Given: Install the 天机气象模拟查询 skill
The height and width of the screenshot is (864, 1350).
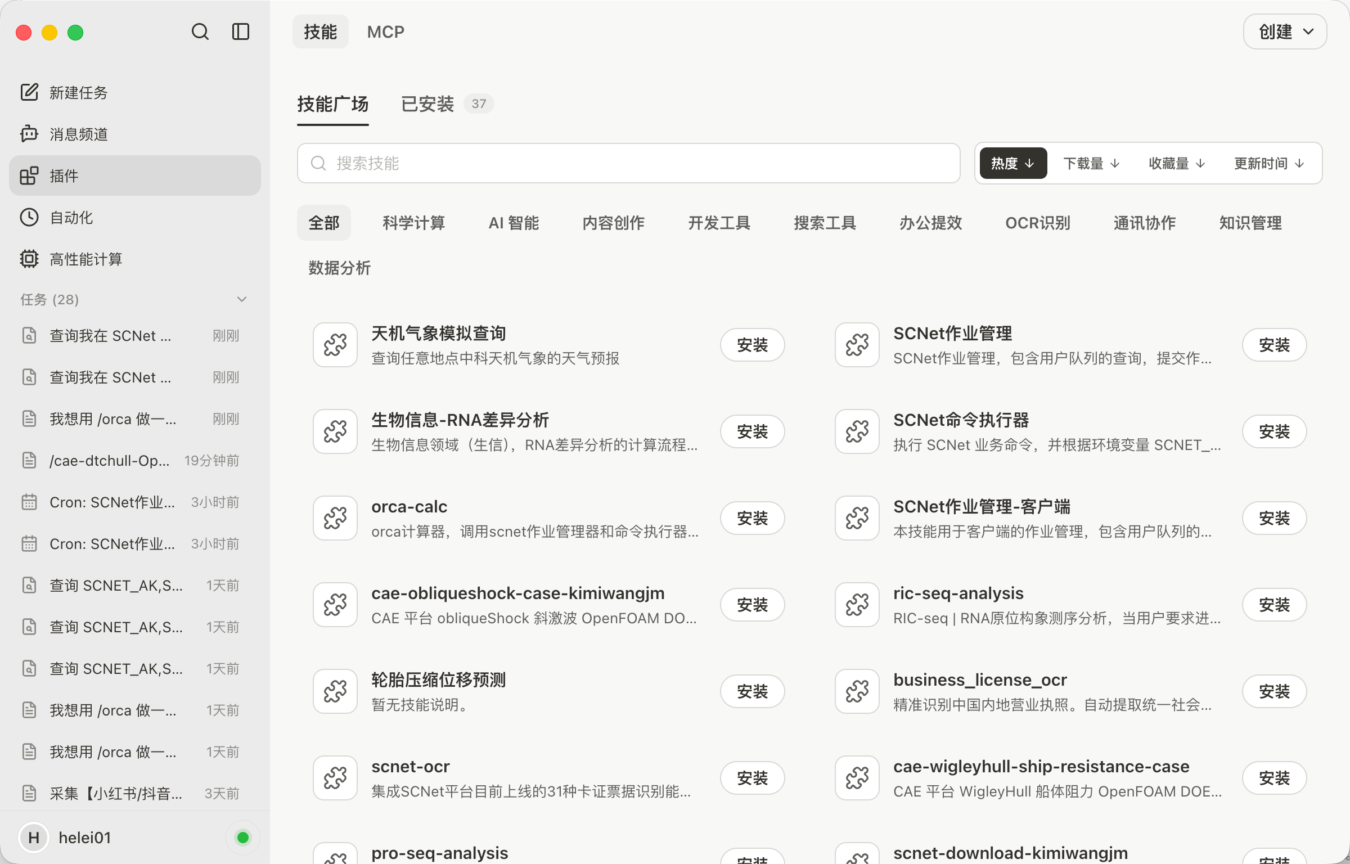Looking at the screenshot, I should point(753,345).
